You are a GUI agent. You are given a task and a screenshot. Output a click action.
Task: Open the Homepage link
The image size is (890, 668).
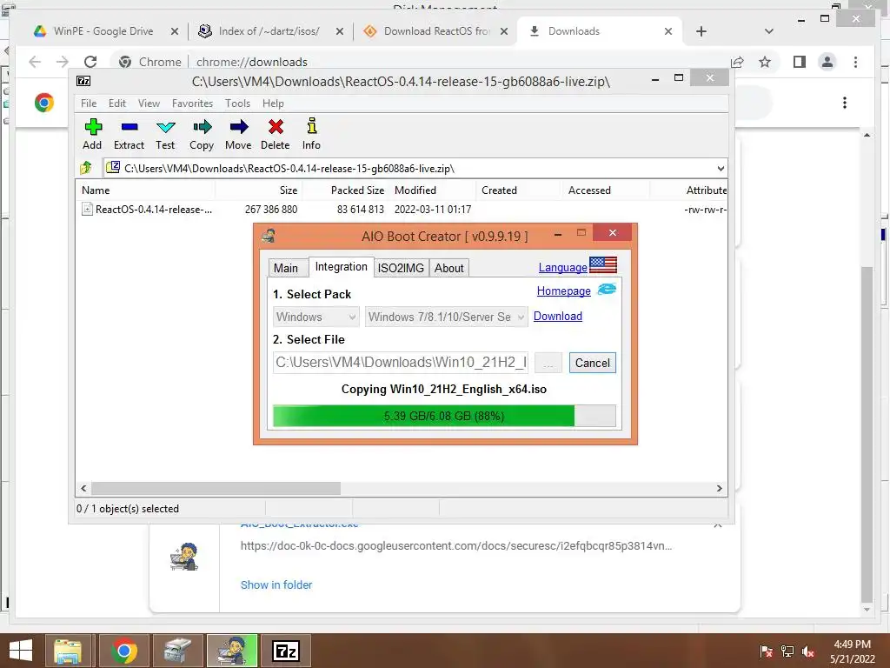coord(563,291)
